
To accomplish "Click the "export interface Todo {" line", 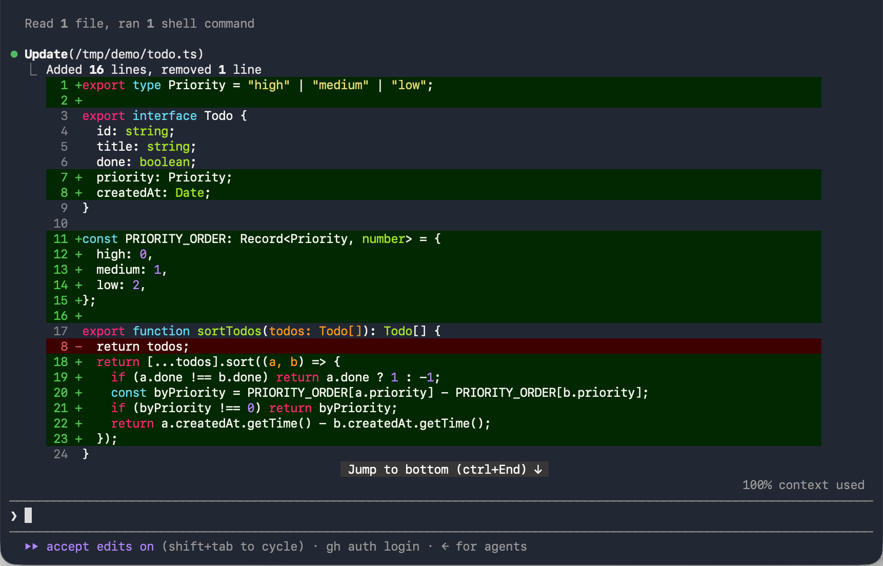I will tap(433, 115).
